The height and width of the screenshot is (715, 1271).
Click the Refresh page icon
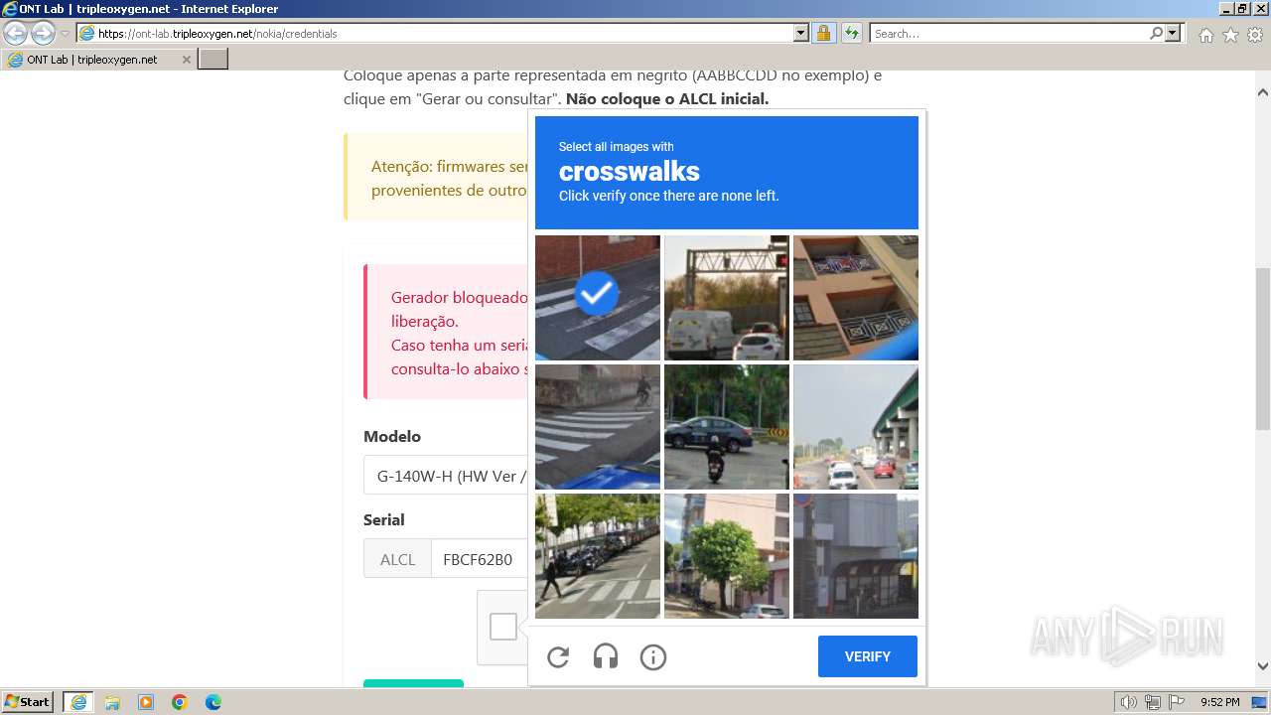(851, 33)
